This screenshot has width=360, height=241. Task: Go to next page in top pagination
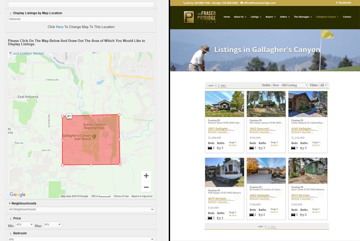223,85
